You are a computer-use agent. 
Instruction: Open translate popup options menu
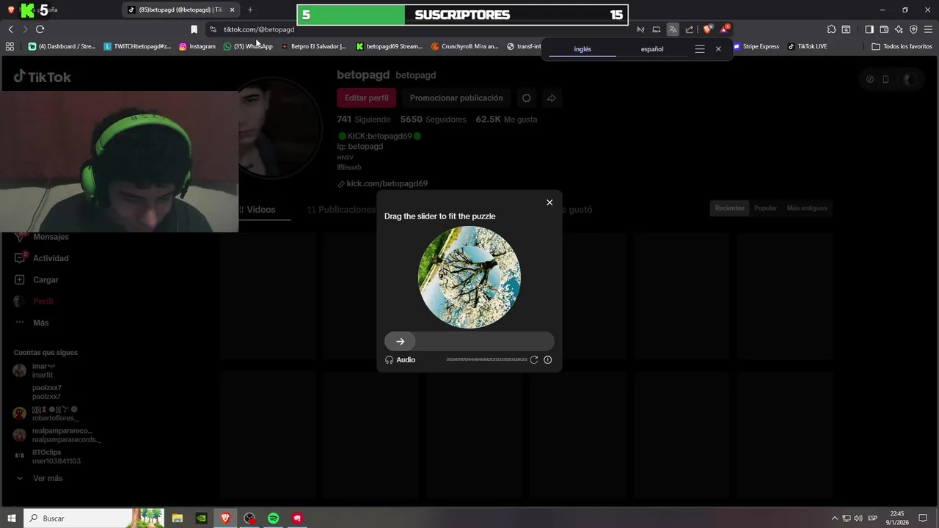(x=700, y=49)
